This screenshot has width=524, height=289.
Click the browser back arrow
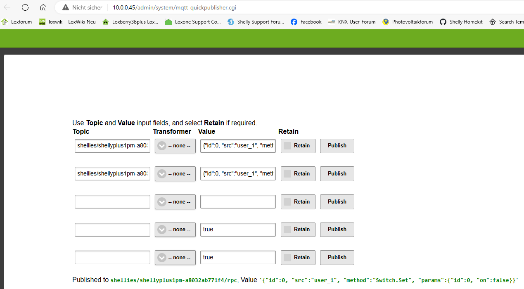pyautogui.click(x=7, y=7)
